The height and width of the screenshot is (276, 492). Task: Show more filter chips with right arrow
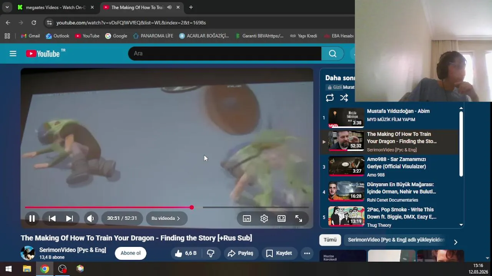tap(455, 242)
